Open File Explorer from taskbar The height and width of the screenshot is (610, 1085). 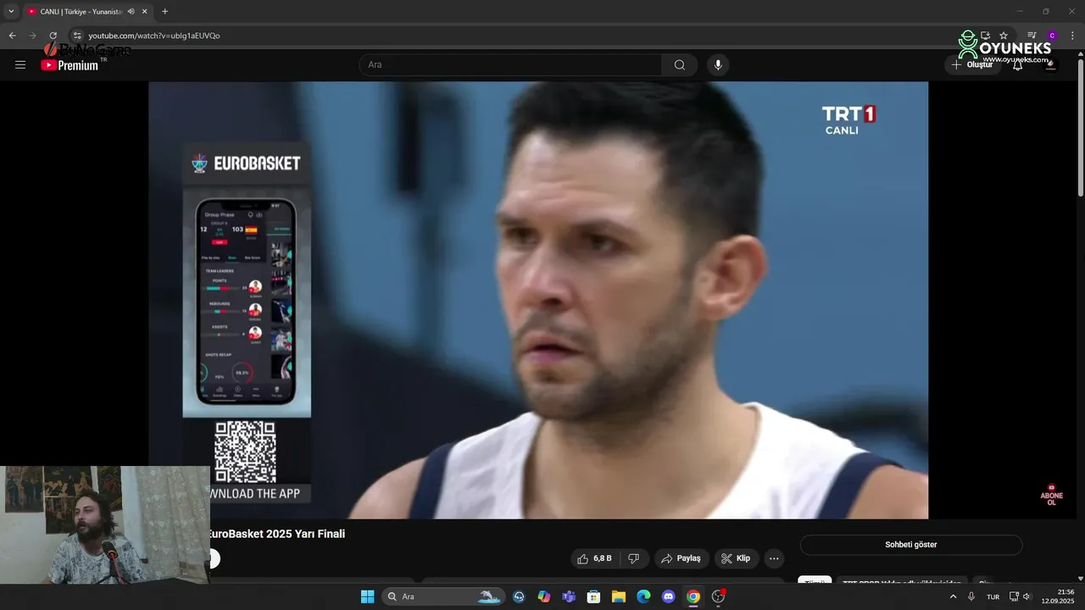[619, 596]
